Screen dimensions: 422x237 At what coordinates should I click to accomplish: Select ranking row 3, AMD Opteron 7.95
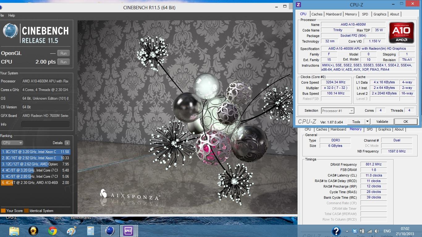36,164
